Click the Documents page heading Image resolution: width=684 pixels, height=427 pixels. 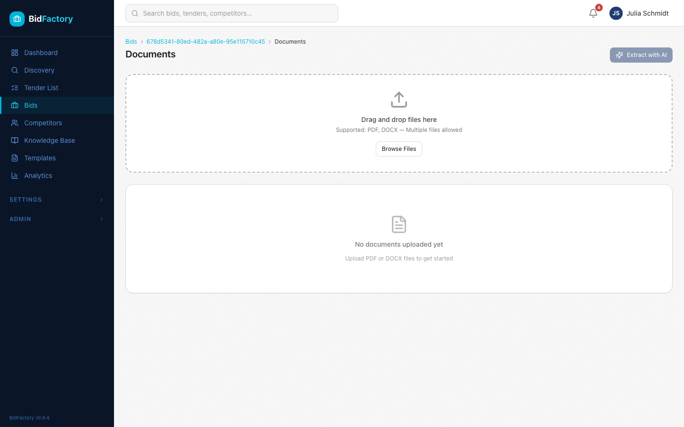tap(151, 54)
